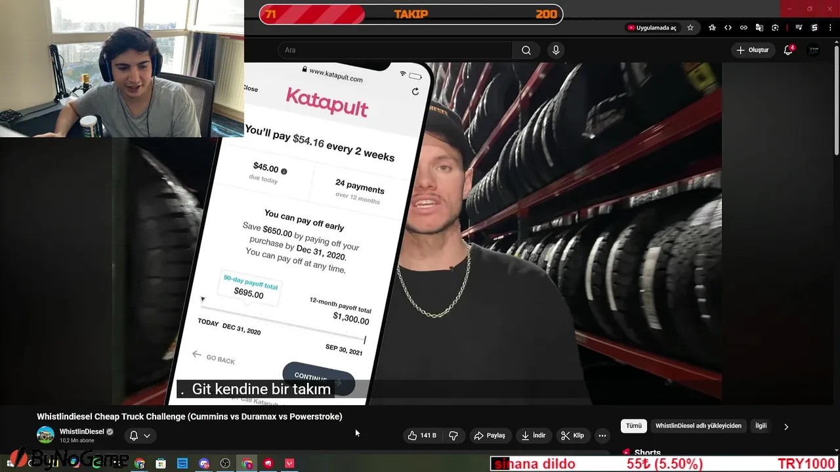Click the Whistlindiesel Cheap Truck Challenge title

pos(190,416)
